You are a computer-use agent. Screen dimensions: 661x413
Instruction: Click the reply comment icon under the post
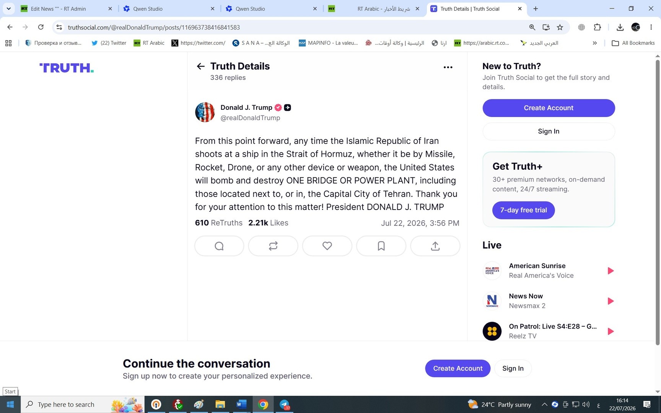coord(219,246)
